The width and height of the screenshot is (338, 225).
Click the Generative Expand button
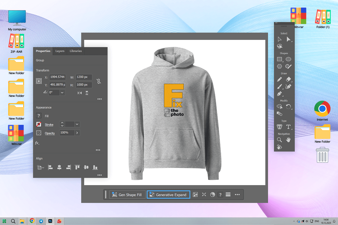tap(168, 195)
